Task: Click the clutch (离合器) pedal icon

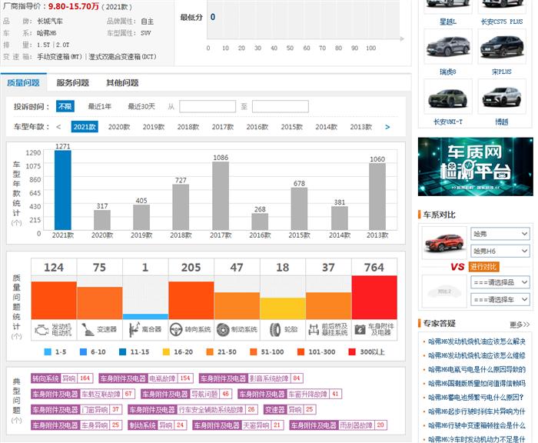Action: tap(134, 330)
